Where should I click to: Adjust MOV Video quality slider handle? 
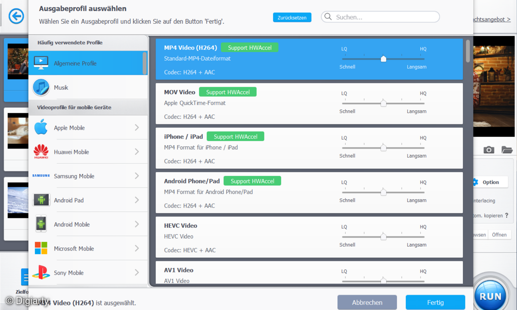tap(383, 103)
